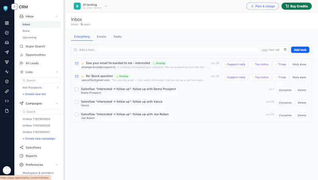
Task: Click the green 0 workspace badge
Action: coord(77,6)
